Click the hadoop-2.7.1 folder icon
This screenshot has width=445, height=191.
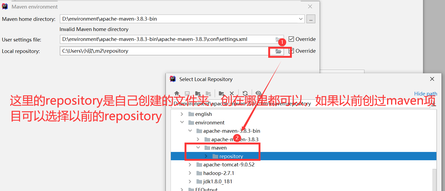(x=199, y=173)
